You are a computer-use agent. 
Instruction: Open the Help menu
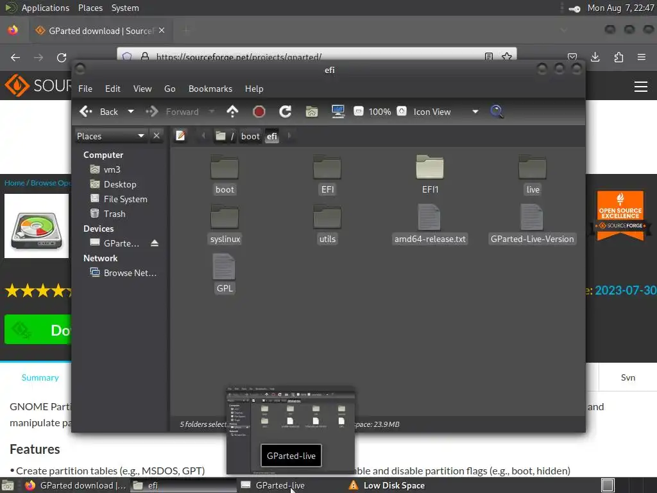coord(254,89)
